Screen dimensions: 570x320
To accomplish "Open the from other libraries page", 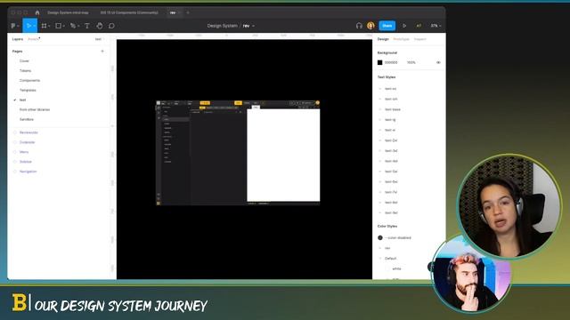I will [35, 109].
